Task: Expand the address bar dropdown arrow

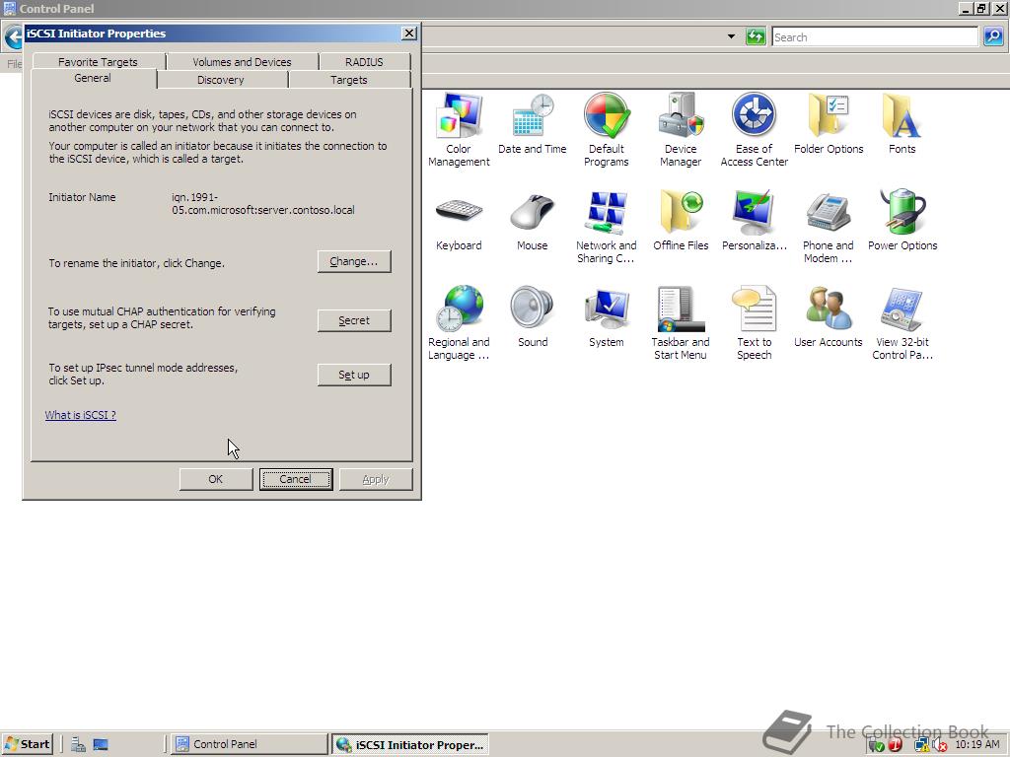Action: click(731, 36)
